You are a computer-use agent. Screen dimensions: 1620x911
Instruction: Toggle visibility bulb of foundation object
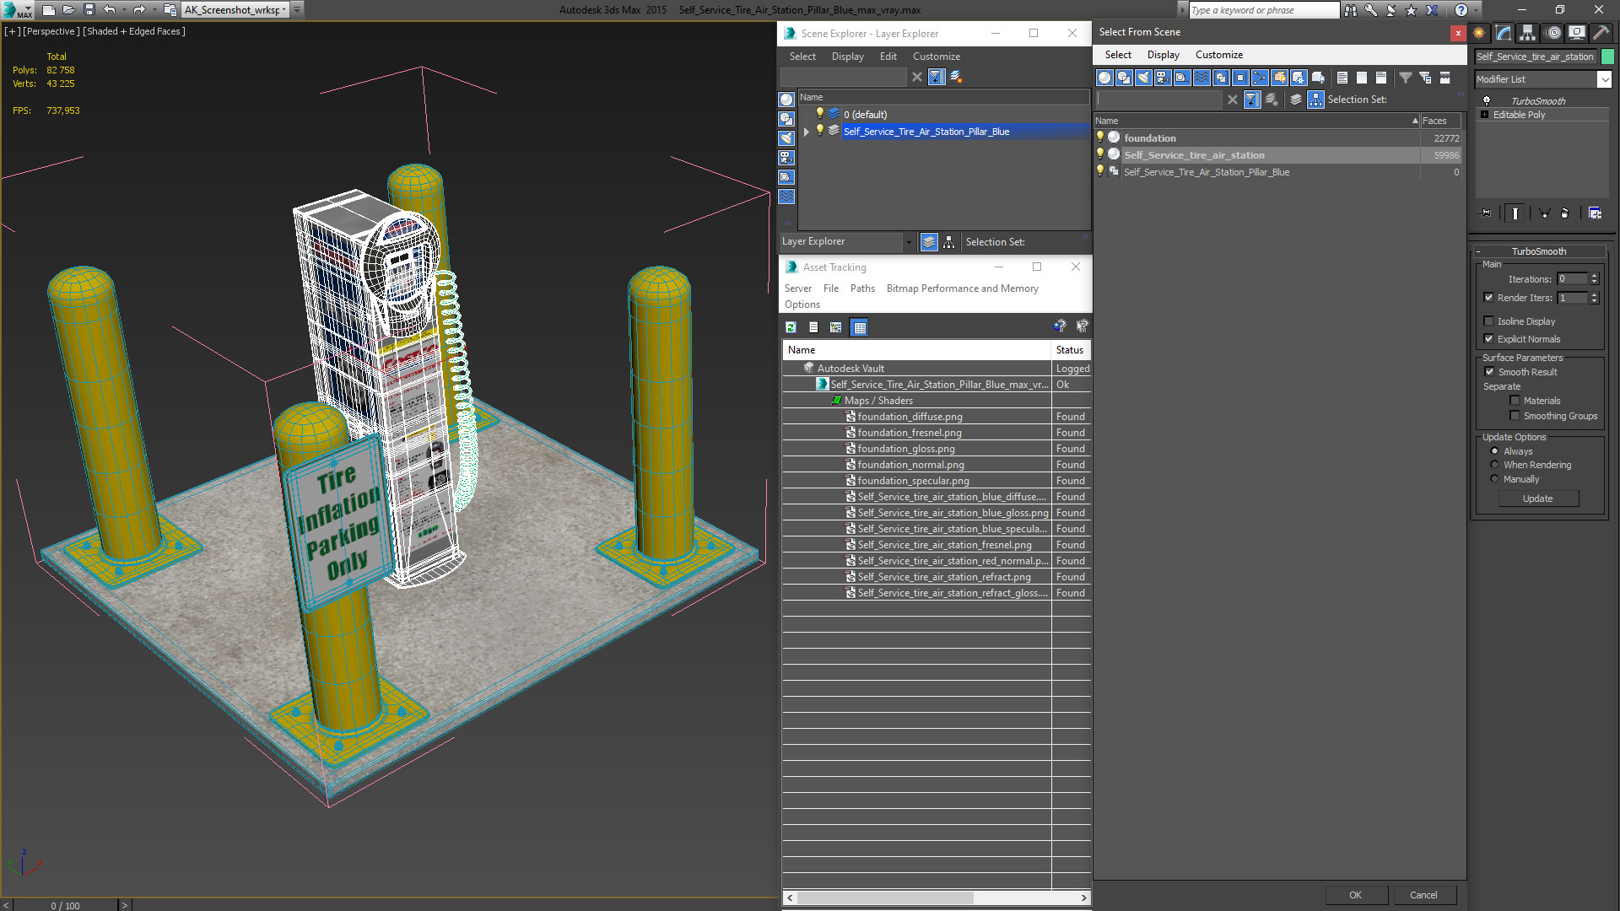coord(1099,137)
